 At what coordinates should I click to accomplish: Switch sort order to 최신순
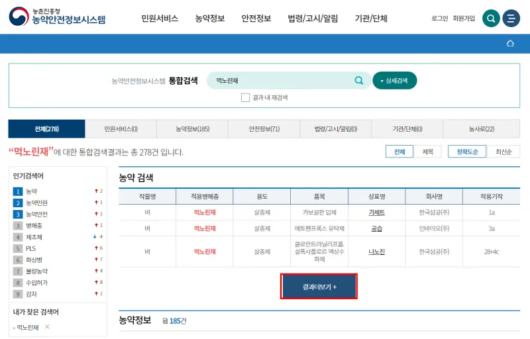click(x=503, y=152)
